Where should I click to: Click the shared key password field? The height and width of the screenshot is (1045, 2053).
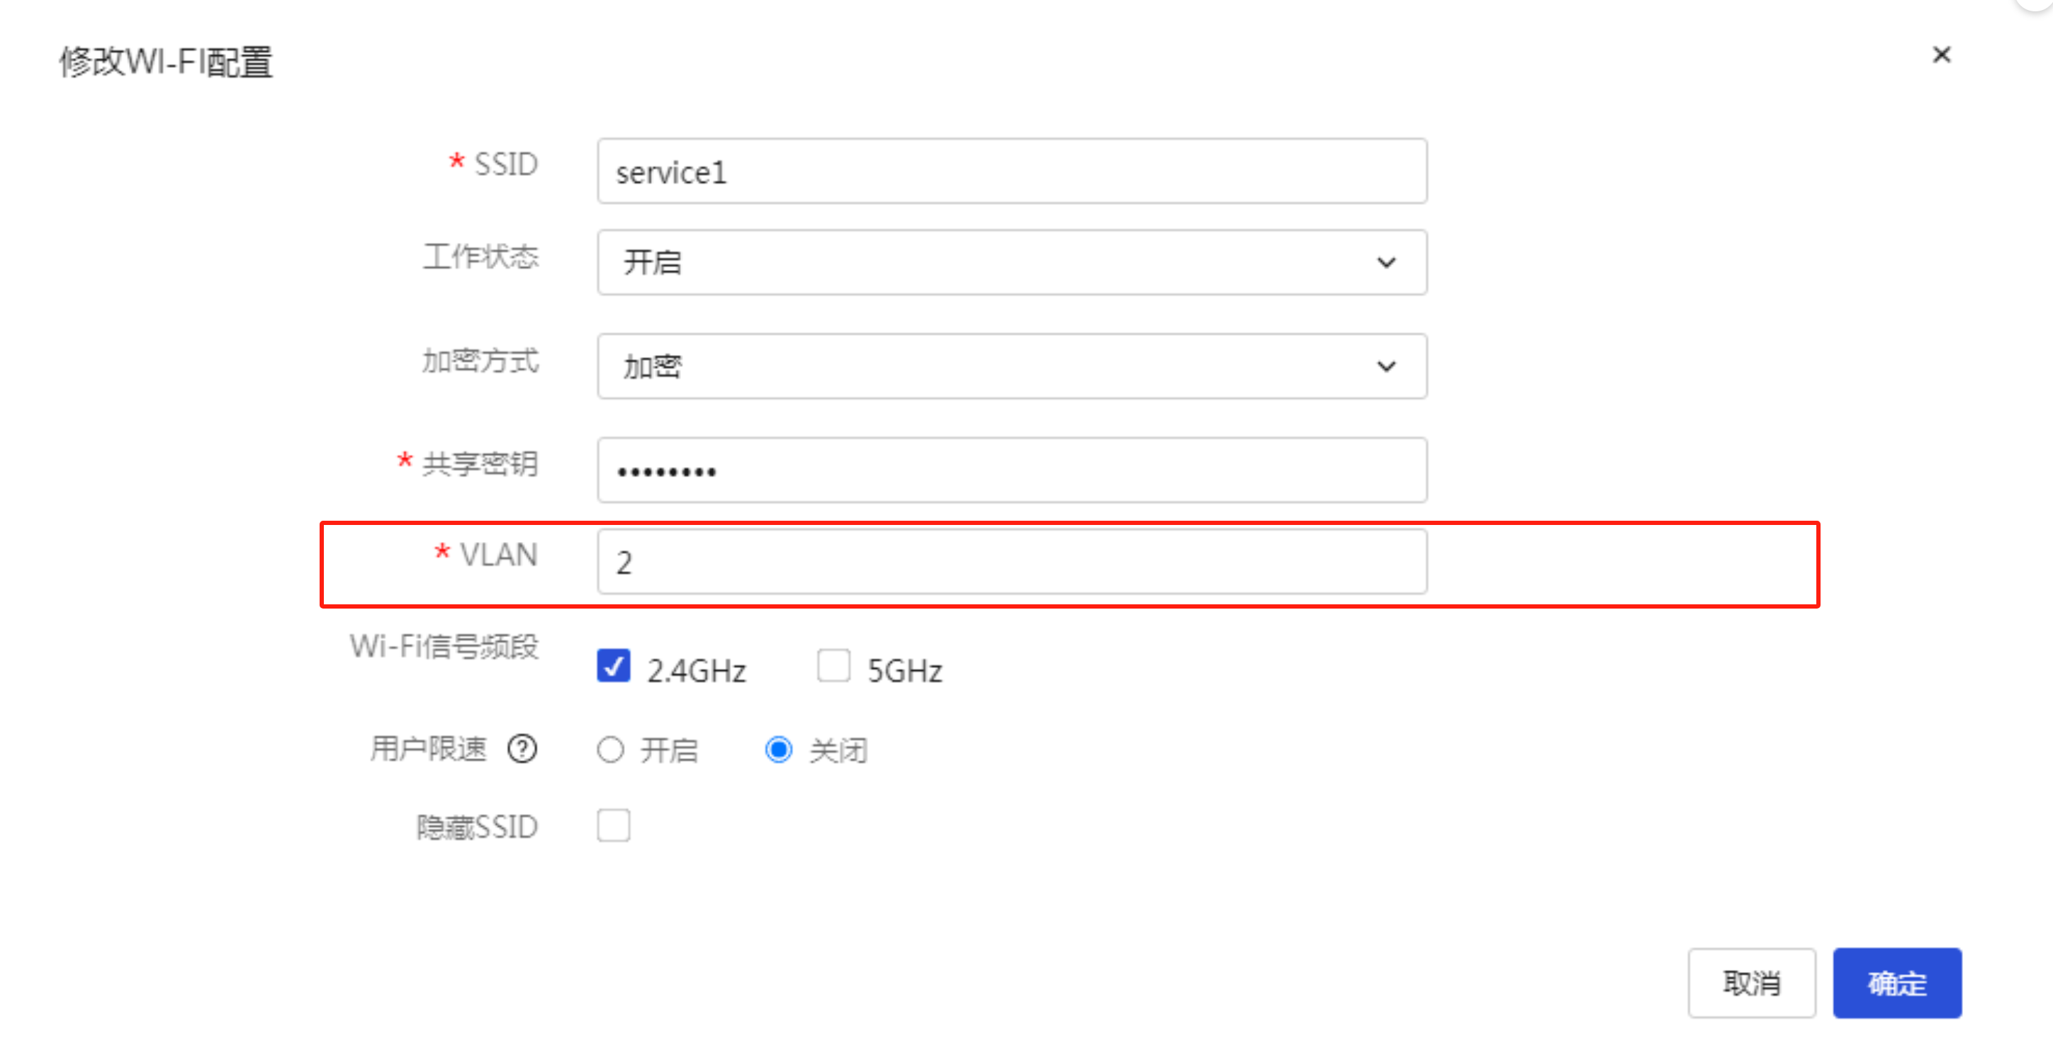[x=1011, y=470]
